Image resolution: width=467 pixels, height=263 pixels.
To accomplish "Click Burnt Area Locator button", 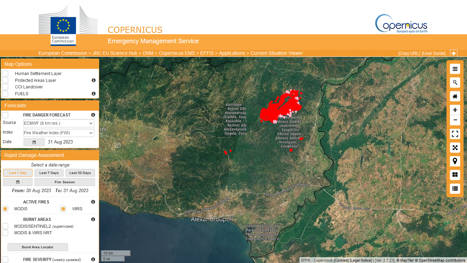I will pyautogui.click(x=38, y=247).
